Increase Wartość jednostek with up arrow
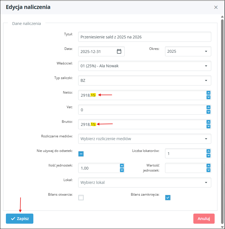This screenshot has width=225, height=229. [208, 166]
